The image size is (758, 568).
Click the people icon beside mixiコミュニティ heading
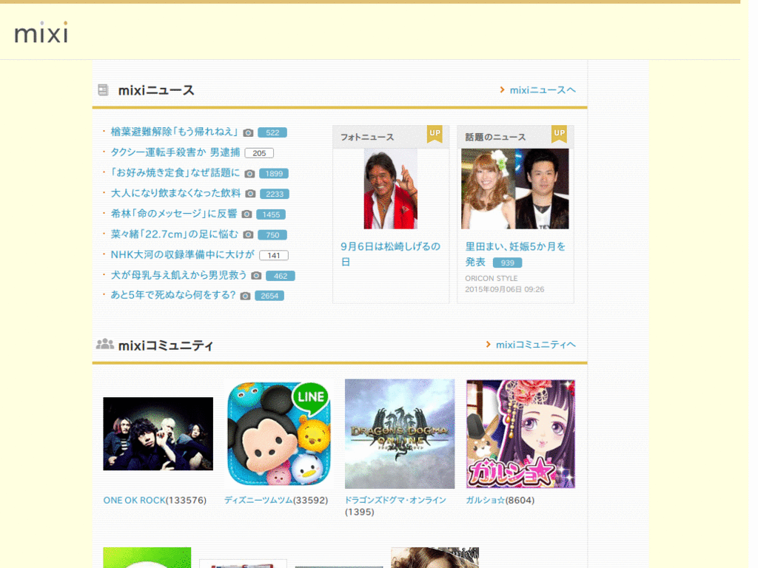coord(105,344)
